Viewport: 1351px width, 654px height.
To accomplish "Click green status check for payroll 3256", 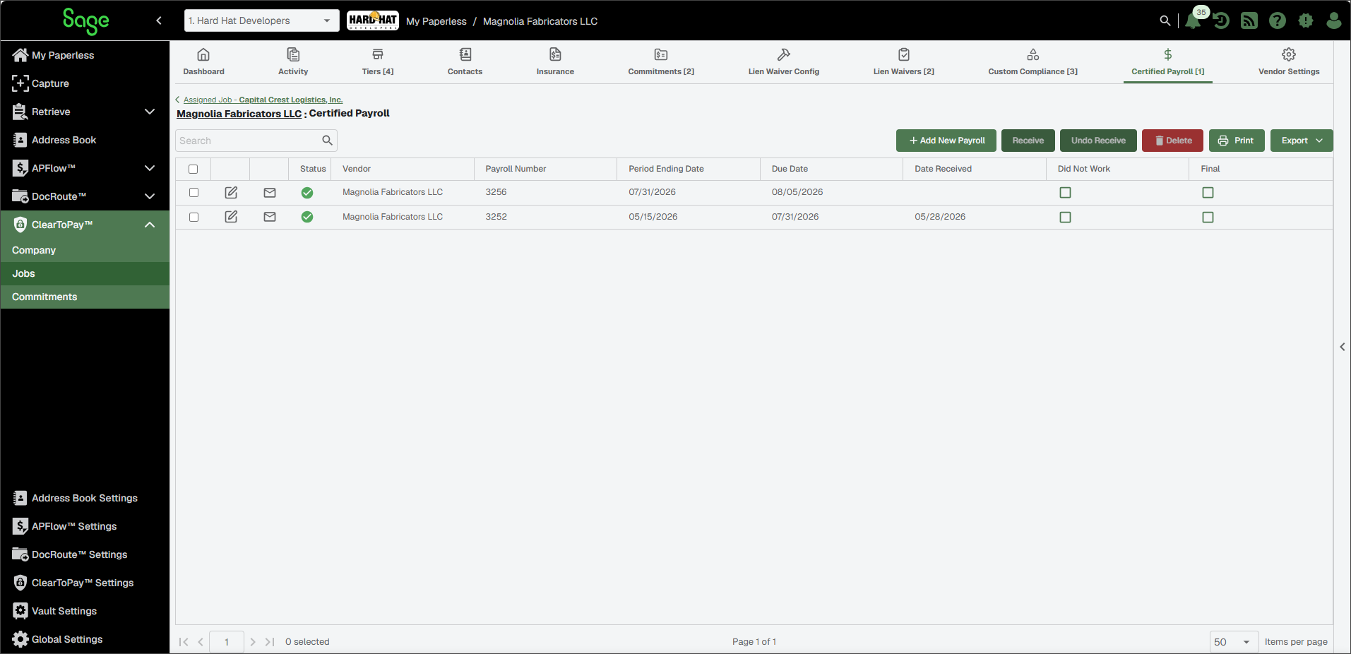I will 307,193.
